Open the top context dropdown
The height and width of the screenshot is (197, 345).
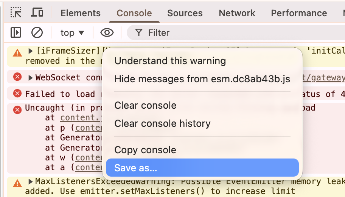point(72,33)
